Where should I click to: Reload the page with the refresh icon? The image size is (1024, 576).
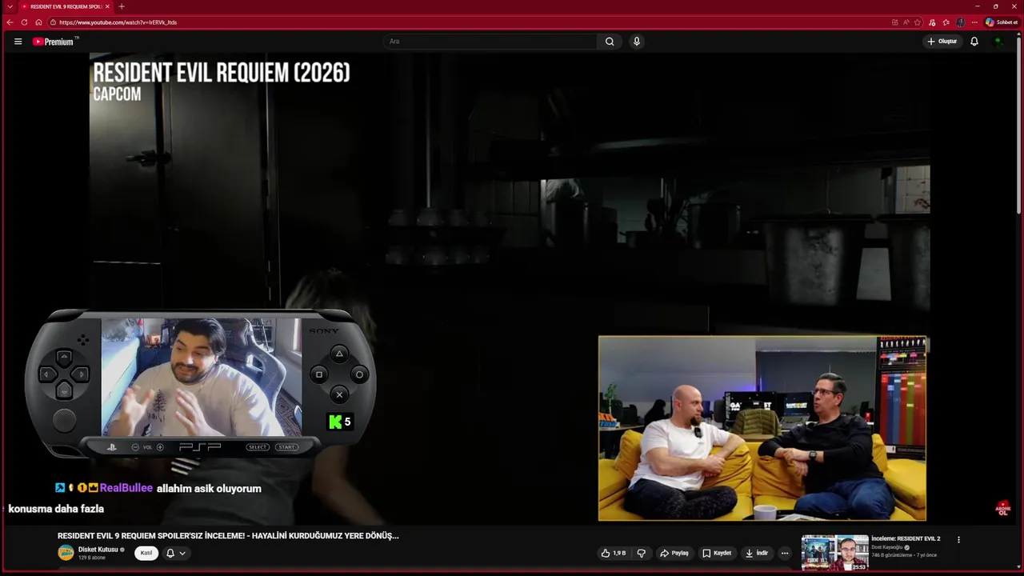pos(24,22)
